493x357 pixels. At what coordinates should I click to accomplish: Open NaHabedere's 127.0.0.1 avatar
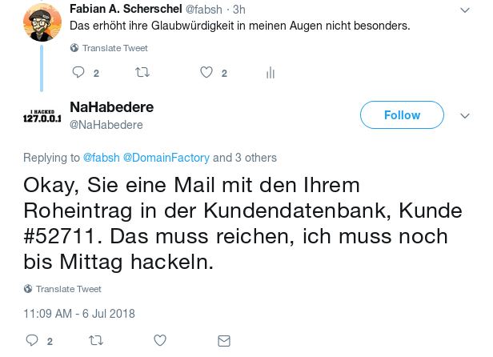point(42,117)
